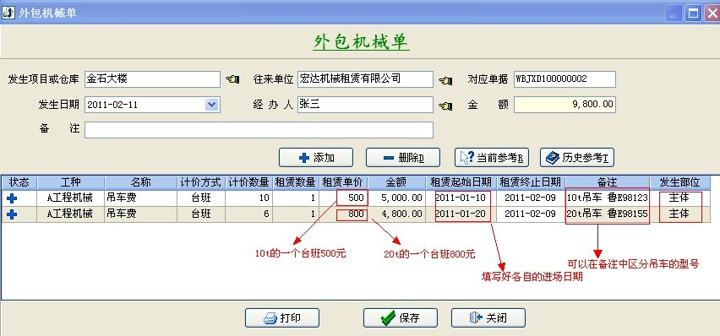The image size is (720, 336).
Task: Click the 租赁终止日期 column header
Action: pyautogui.click(x=531, y=182)
